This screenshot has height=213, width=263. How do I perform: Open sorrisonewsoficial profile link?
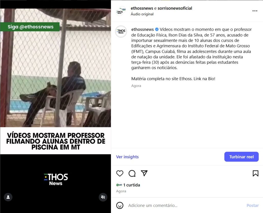click(175, 8)
